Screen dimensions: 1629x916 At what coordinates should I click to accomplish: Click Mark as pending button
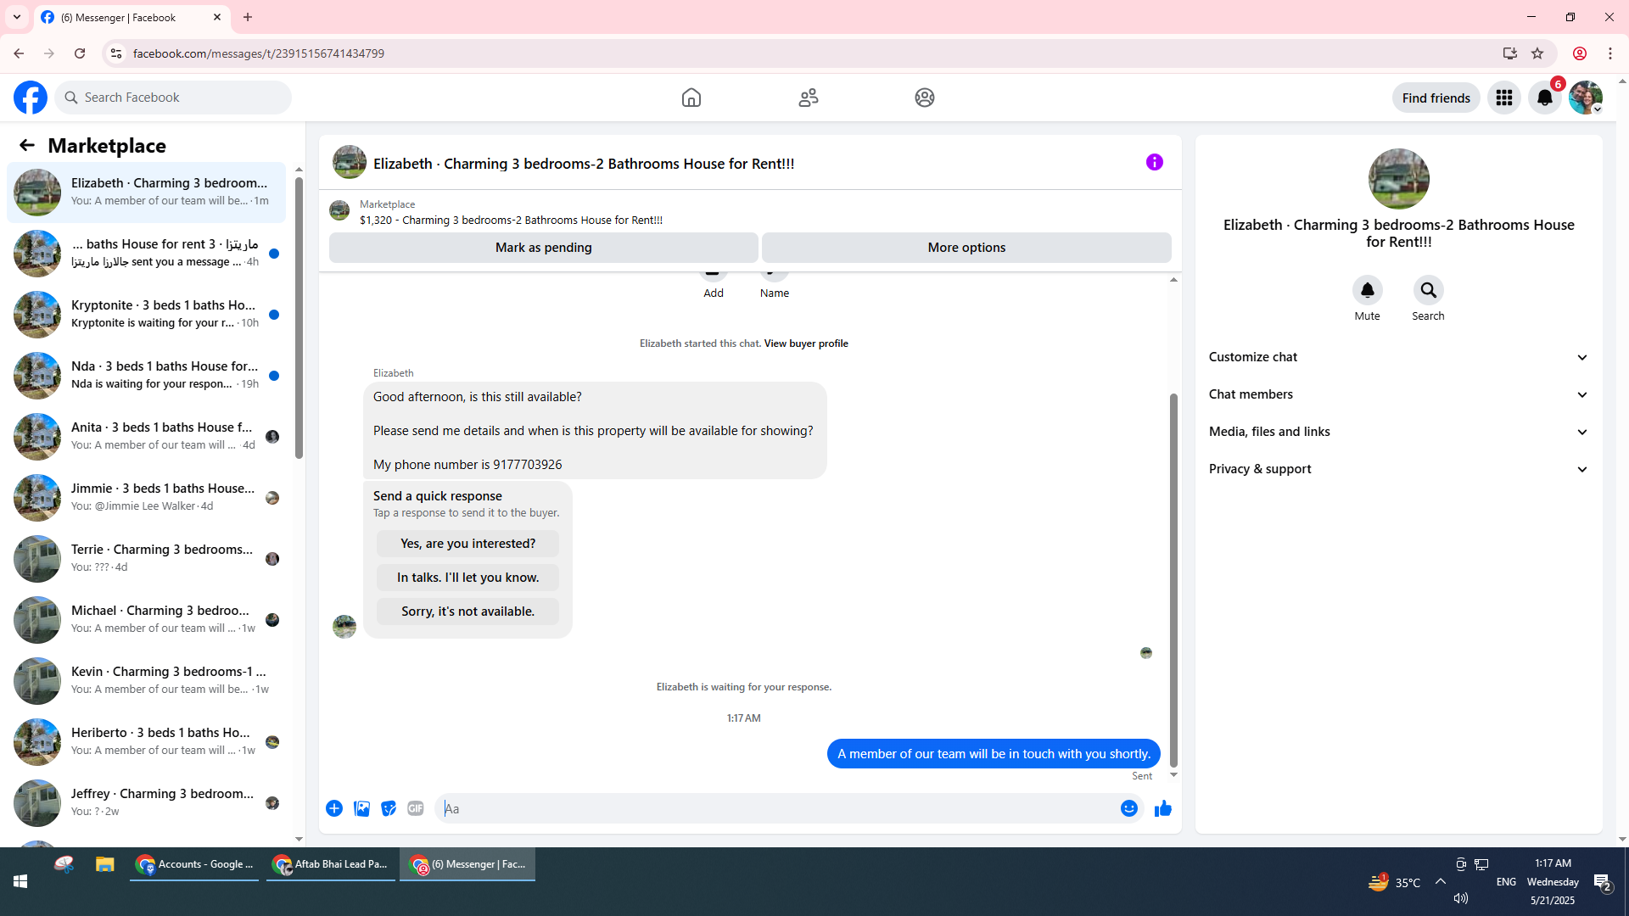pos(543,248)
